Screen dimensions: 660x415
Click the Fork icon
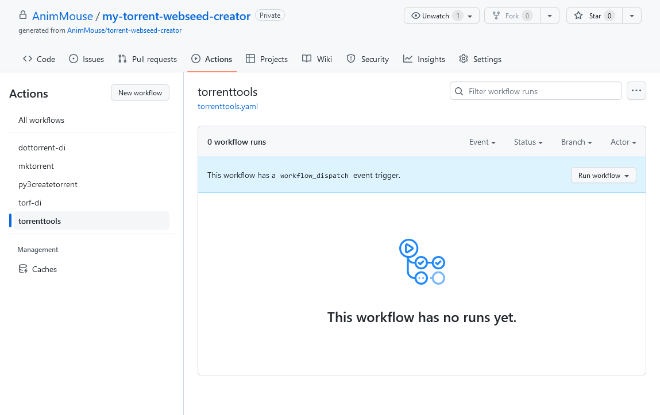[496, 15]
